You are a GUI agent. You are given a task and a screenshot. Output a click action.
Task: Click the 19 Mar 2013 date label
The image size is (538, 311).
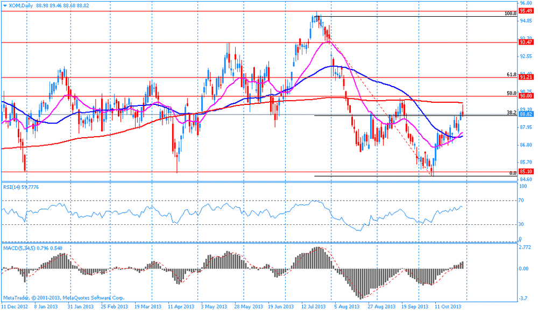(148, 307)
